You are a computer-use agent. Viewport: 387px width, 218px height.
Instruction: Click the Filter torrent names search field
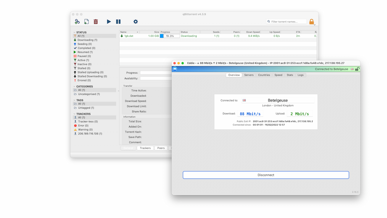[x=287, y=22]
